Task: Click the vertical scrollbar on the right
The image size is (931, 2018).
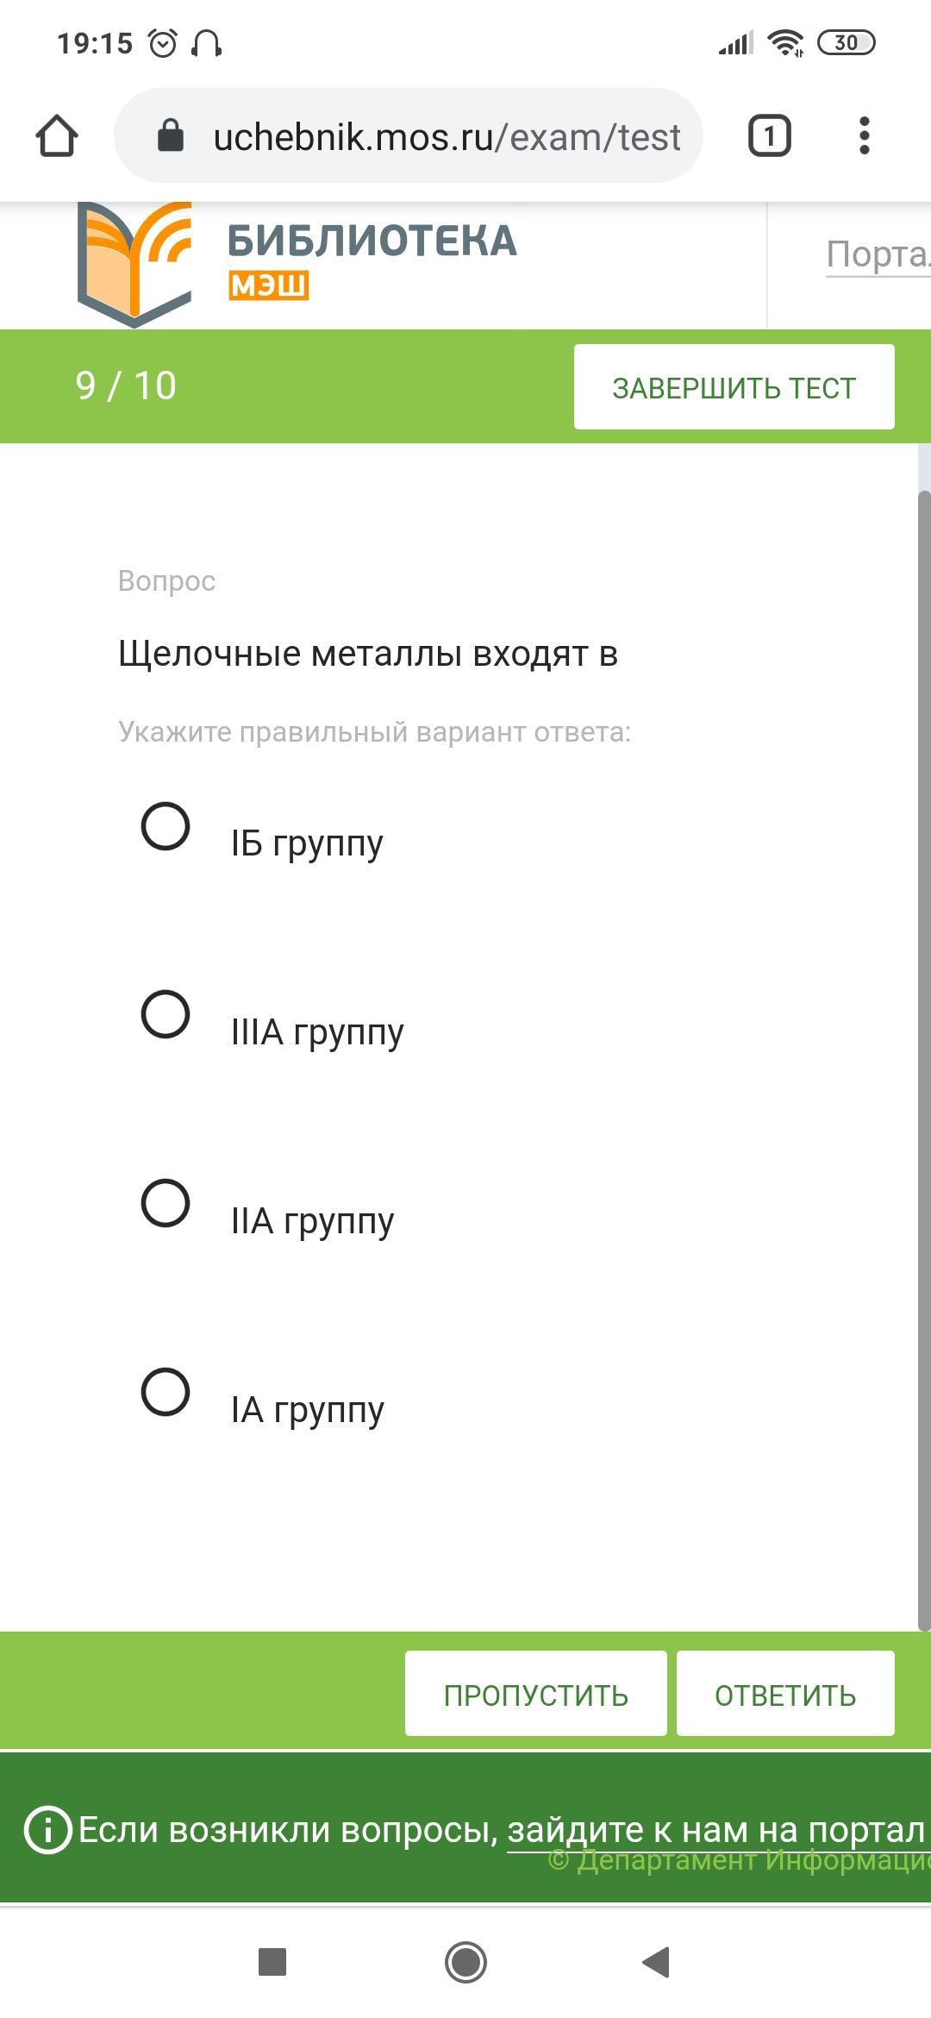Action: tap(924, 1061)
